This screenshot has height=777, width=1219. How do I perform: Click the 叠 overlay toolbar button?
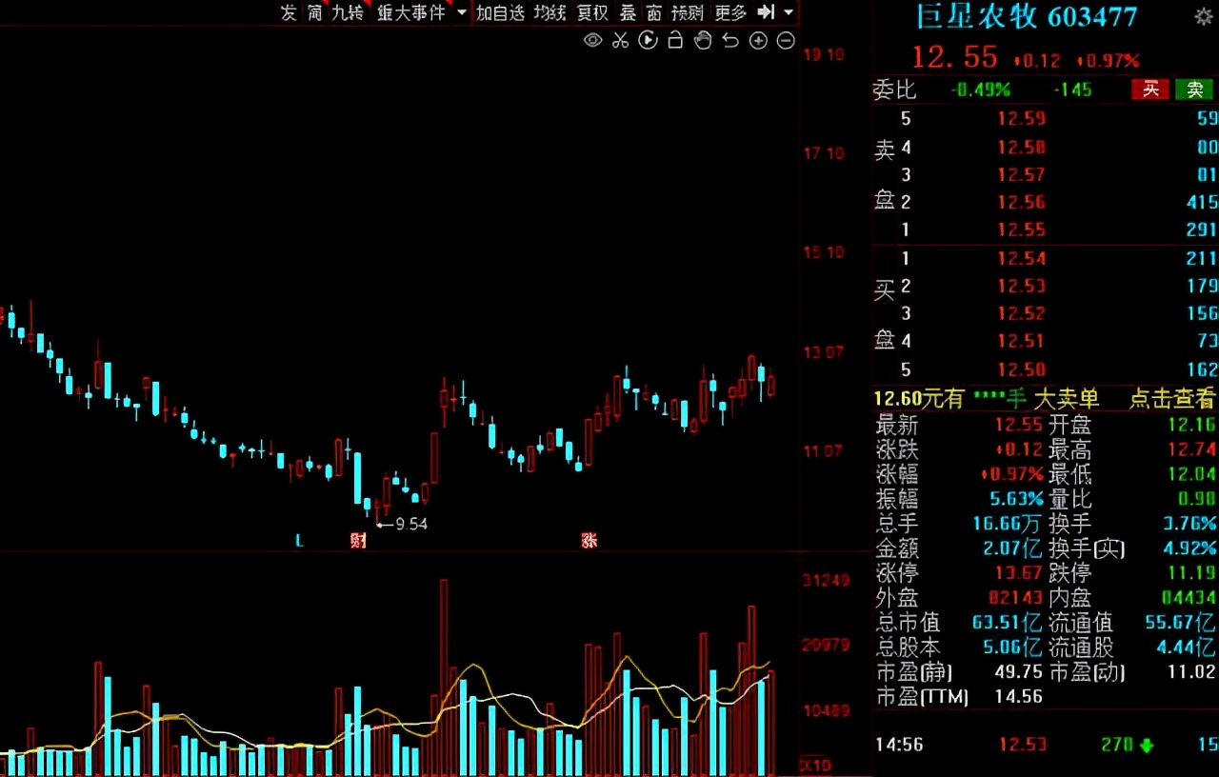[628, 12]
